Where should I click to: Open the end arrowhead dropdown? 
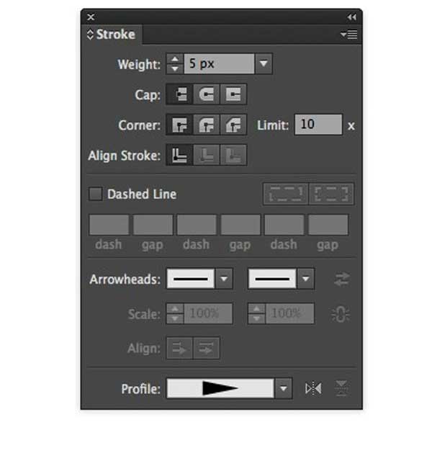coord(306,279)
